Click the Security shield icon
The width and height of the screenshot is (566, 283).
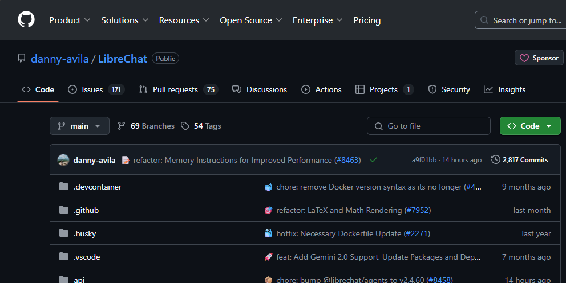click(432, 89)
